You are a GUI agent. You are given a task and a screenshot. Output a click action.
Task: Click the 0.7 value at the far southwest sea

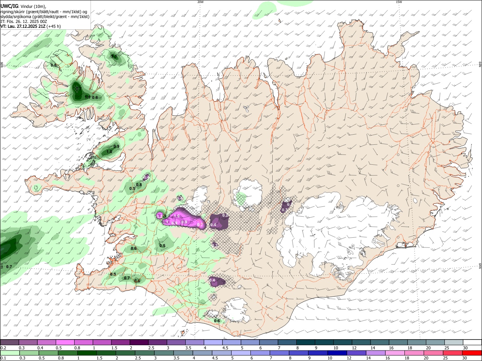9,267
